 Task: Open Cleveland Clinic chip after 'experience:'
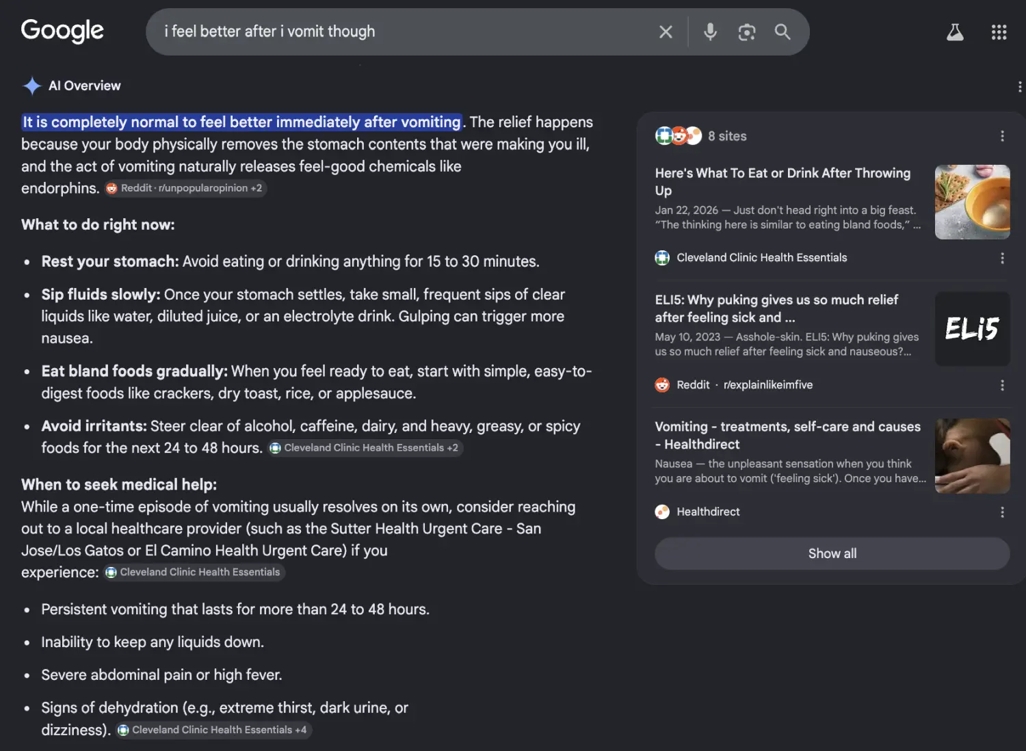(x=194, y=572)
